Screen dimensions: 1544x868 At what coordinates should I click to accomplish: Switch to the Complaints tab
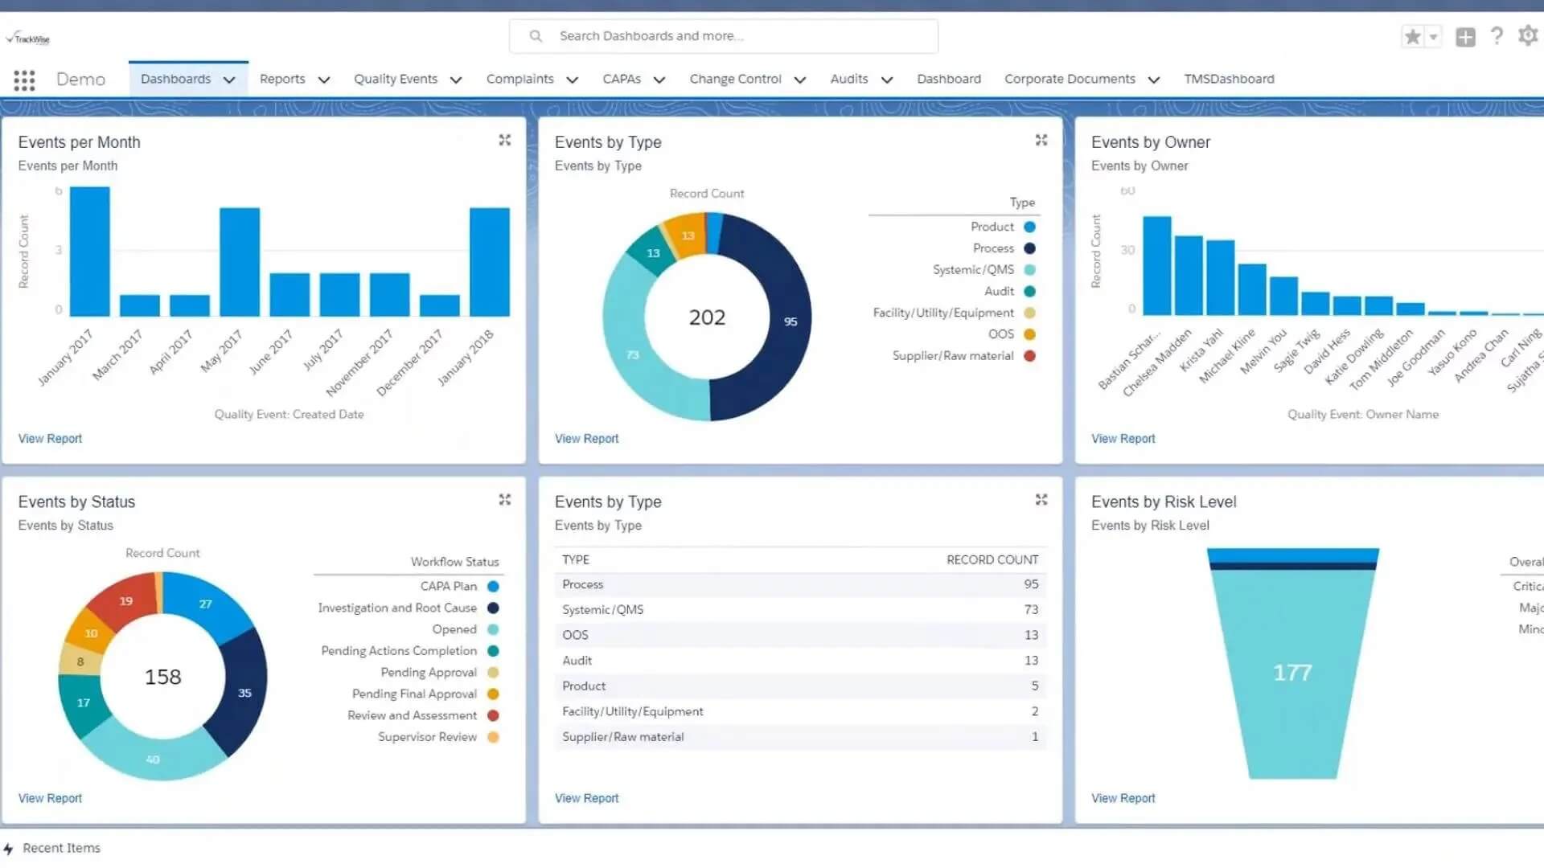pyautogui.click(x=519, y=79)
